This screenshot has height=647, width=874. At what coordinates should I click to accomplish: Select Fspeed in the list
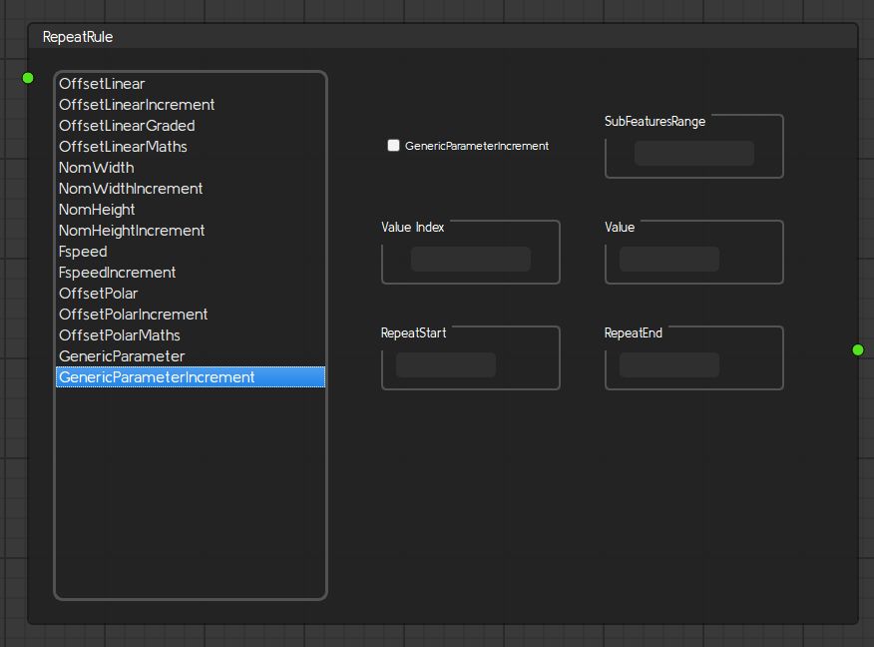coord(191,252)
